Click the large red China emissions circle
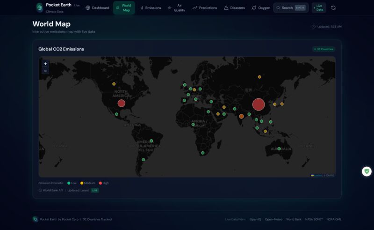 (x=259, y=104)
